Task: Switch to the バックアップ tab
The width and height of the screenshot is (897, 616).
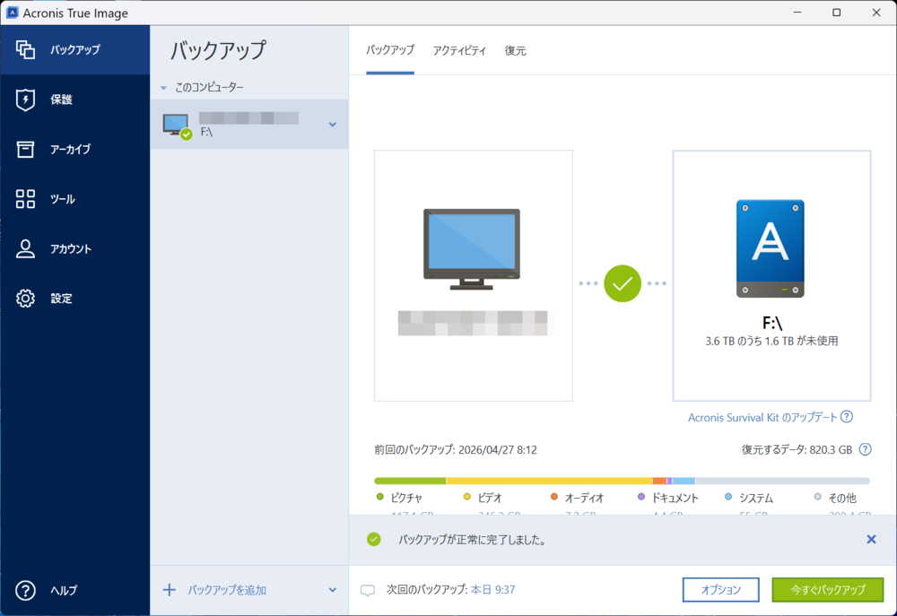Action: pos(390,50)
